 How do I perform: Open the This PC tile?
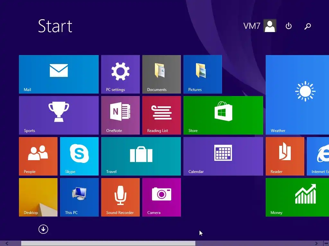(x=79, y=197)
